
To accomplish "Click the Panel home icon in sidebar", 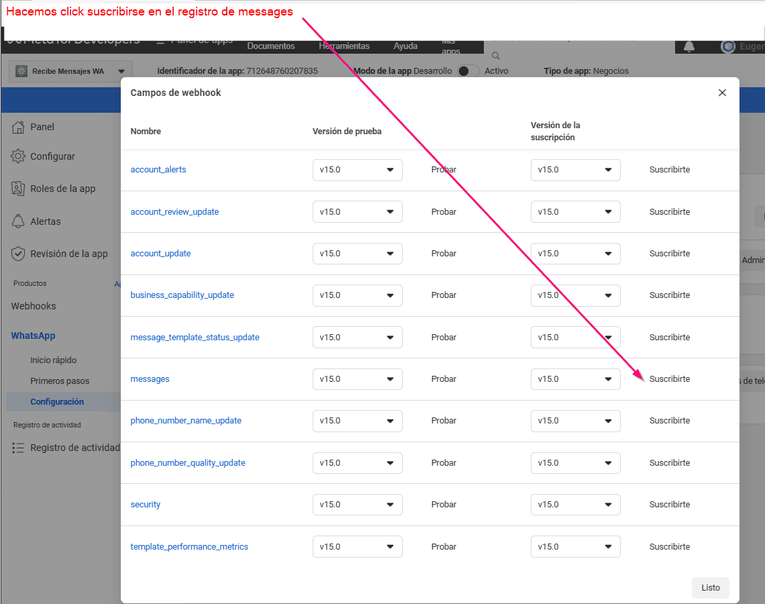I will pos(19,127).
